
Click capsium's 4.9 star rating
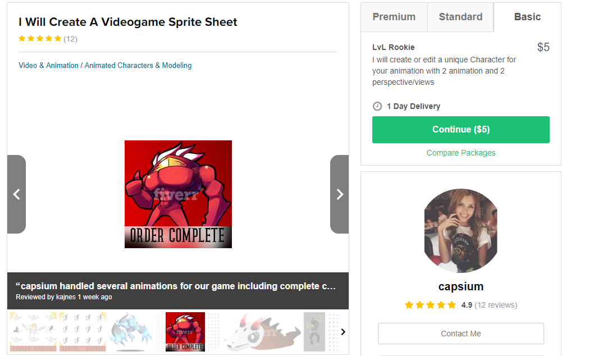point(430,305)
